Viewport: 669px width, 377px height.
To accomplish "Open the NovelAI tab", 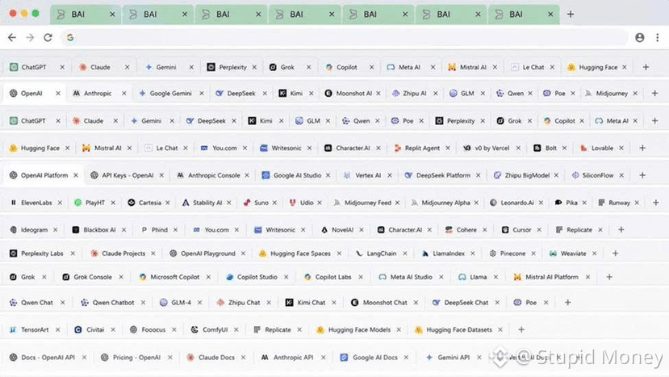I will [341, 230].
